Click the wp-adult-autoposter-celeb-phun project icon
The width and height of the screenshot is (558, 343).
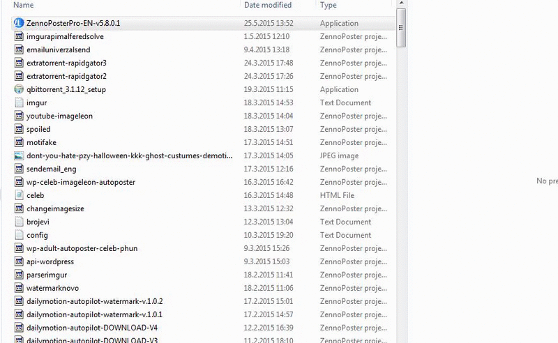(19, 248)
